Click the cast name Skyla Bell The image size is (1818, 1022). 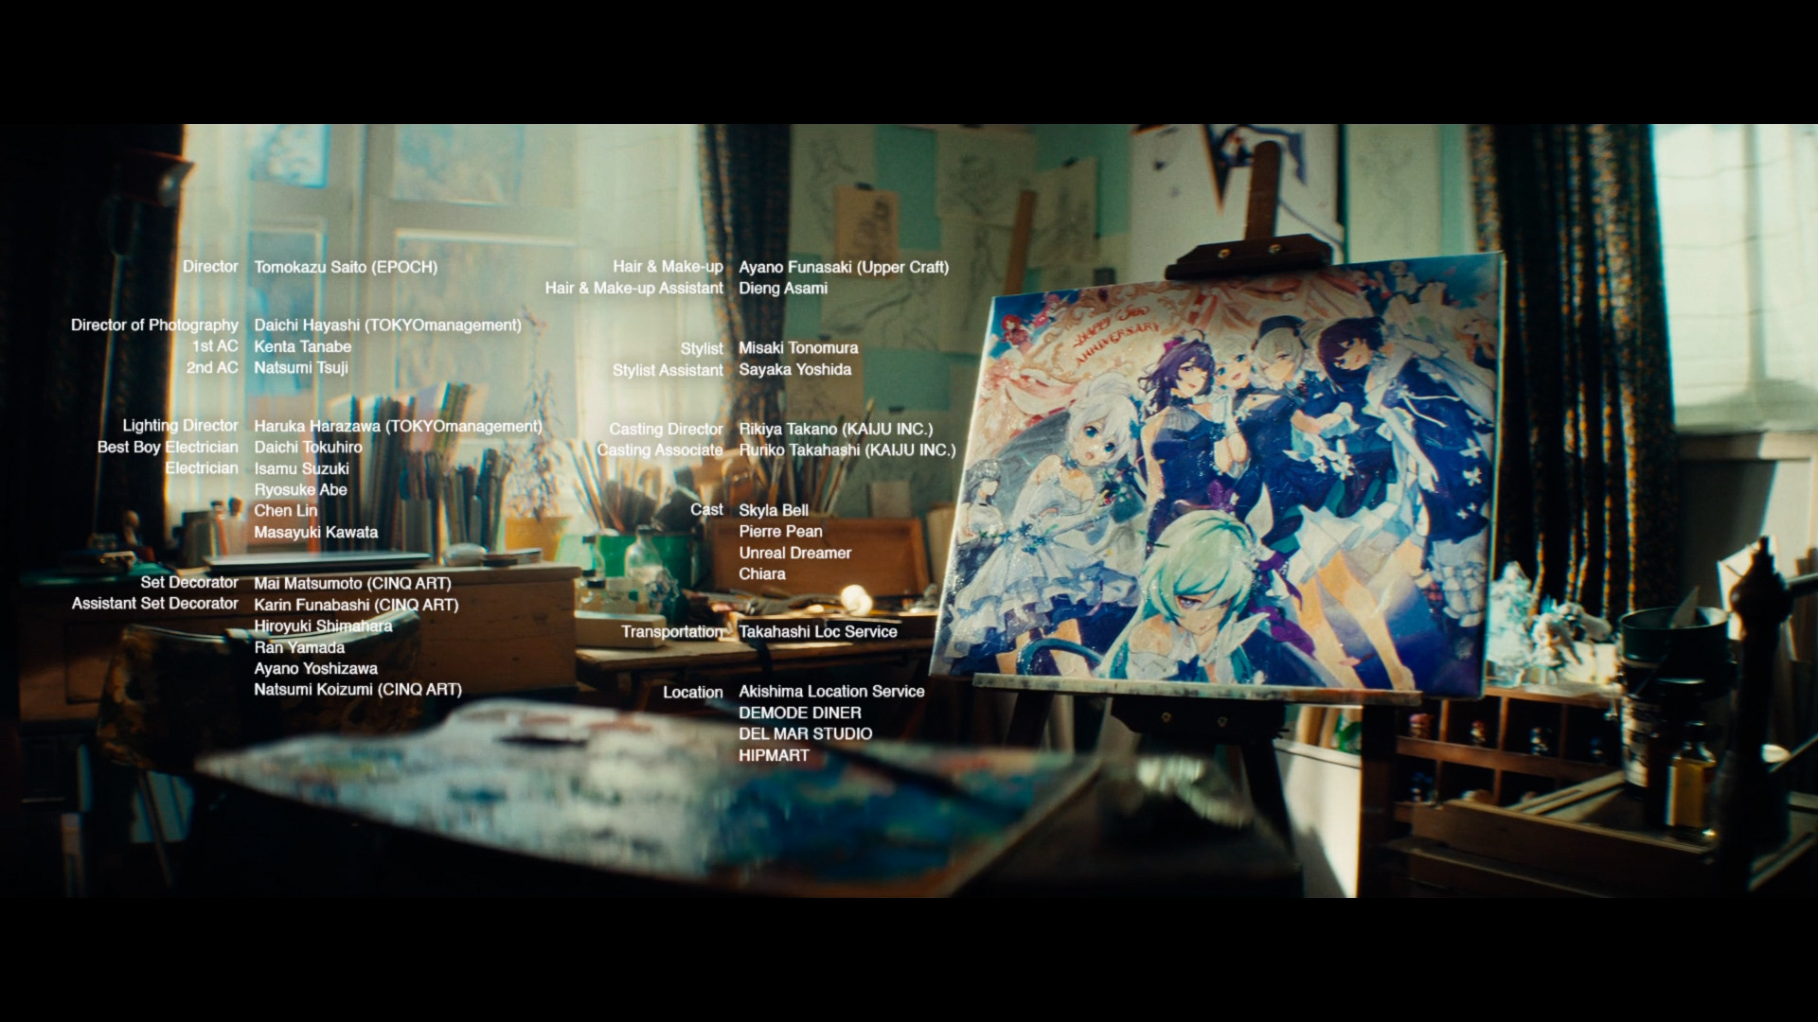click(774, 511)
